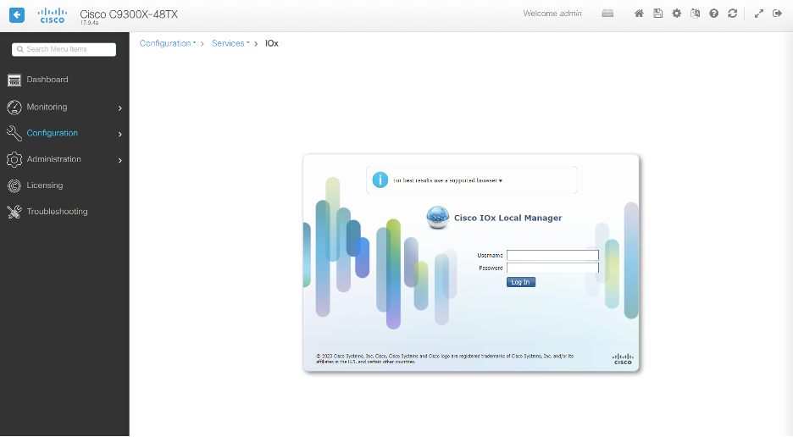Save configuration with floppy disk icon
This screenshot has height=437, width=793.
657,14
